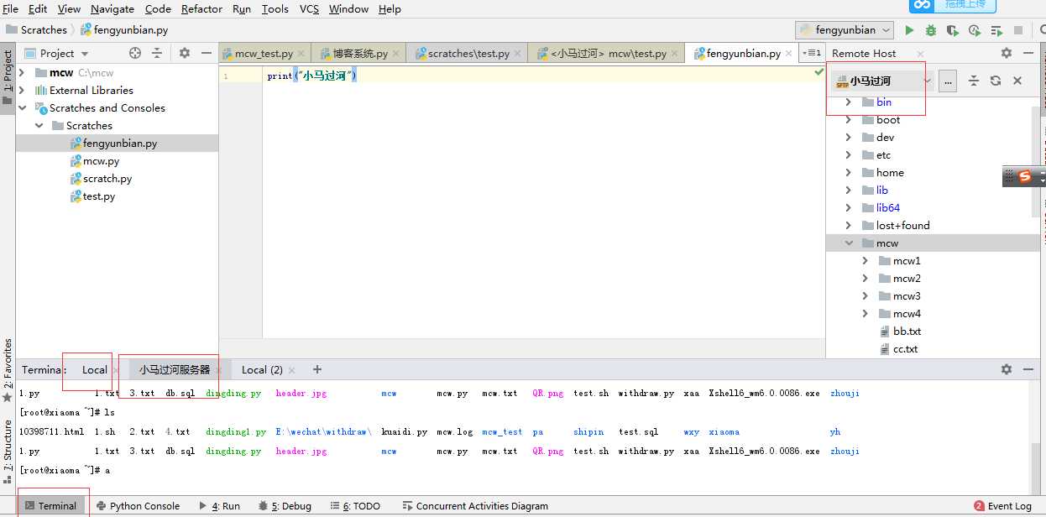Open Terminal panel gear settings
1046x517 pixels.
1007,369
